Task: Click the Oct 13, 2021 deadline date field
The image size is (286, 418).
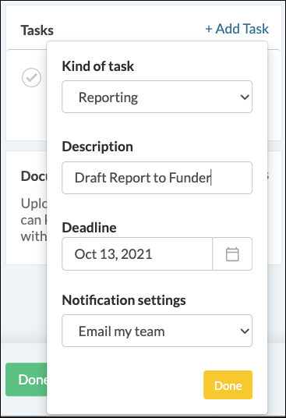Action: tap(137, 254)
